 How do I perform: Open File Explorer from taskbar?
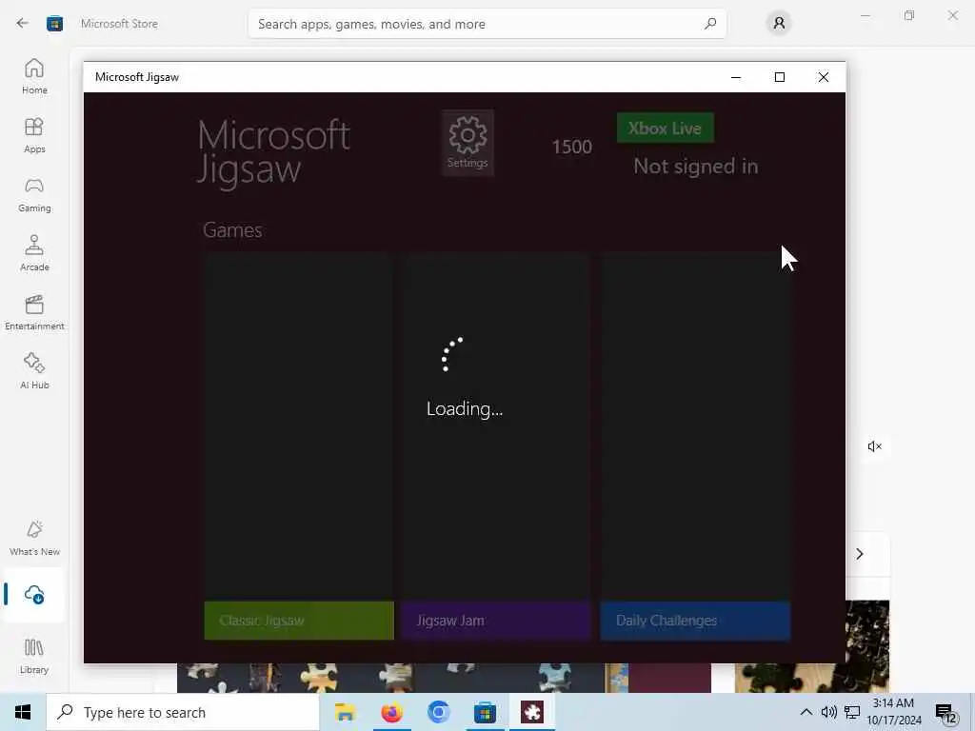click(345, 712)
